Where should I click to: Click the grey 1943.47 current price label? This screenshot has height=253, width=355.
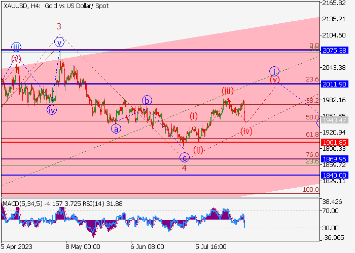click(334, 120)
